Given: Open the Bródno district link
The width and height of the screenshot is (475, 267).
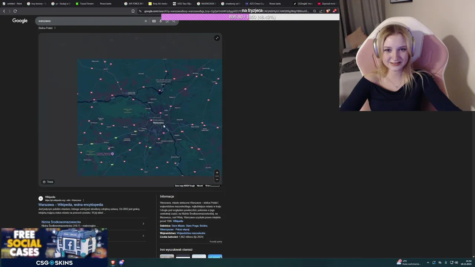Looking at the screenshot, I should click(x=204, y=226).
